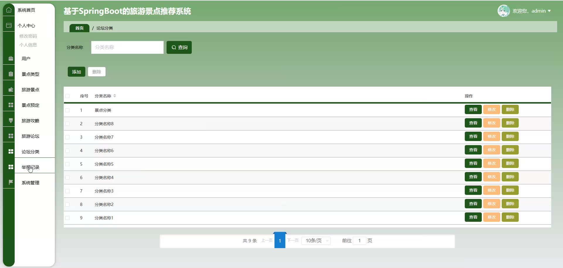This screenshot has width=563, height=268.
Task: Open 论坛分类 menu in sidebar
Action: 30,152
